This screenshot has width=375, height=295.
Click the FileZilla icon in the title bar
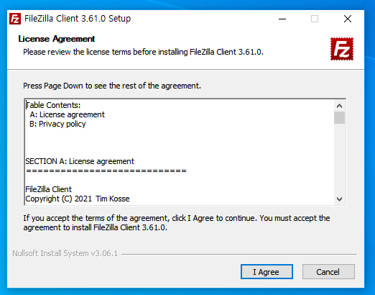pyautogui.click(x=15, y=19)
